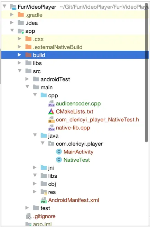This screenshot has height=227, width=150.
Task: Click the vertical scrollbar of project tree
Action: pyautogui.click(x=147, y=72)
